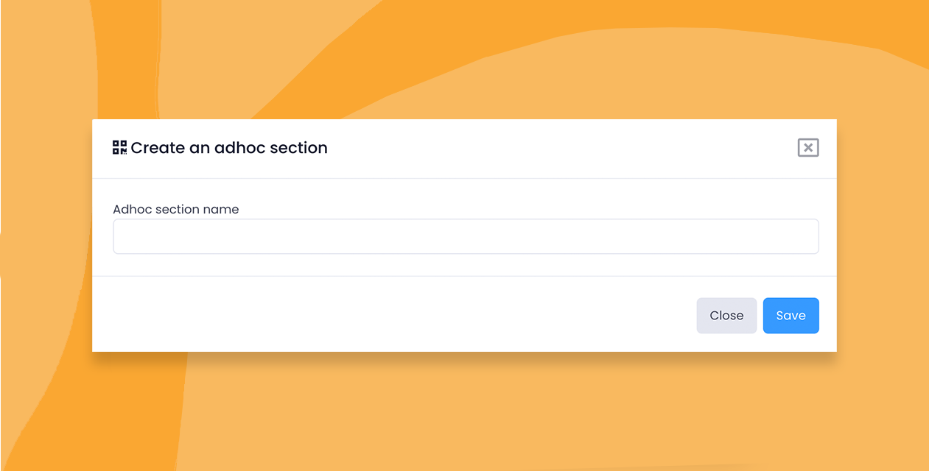The image size is (929, 471).
Task: Click the empty area of the dialog header
Action: click(x=560, y=148)
